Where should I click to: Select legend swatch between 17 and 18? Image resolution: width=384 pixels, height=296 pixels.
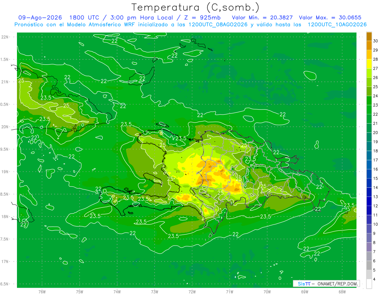pyautogui.click(x=369, y=156)
